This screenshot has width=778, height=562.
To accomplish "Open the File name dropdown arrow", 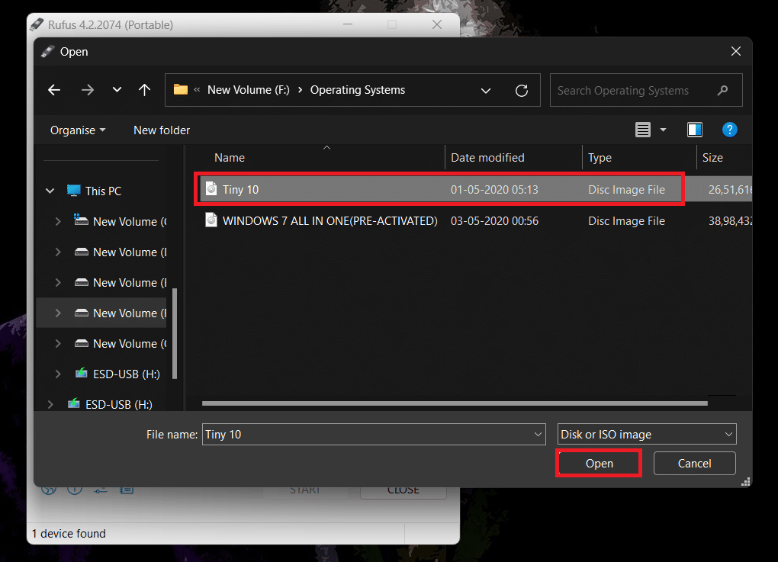I will coord(538,435).
